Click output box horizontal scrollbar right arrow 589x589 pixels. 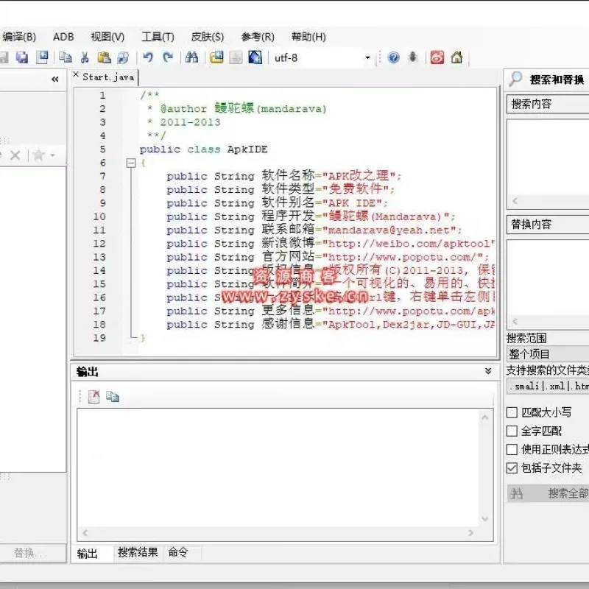point(470,533)
